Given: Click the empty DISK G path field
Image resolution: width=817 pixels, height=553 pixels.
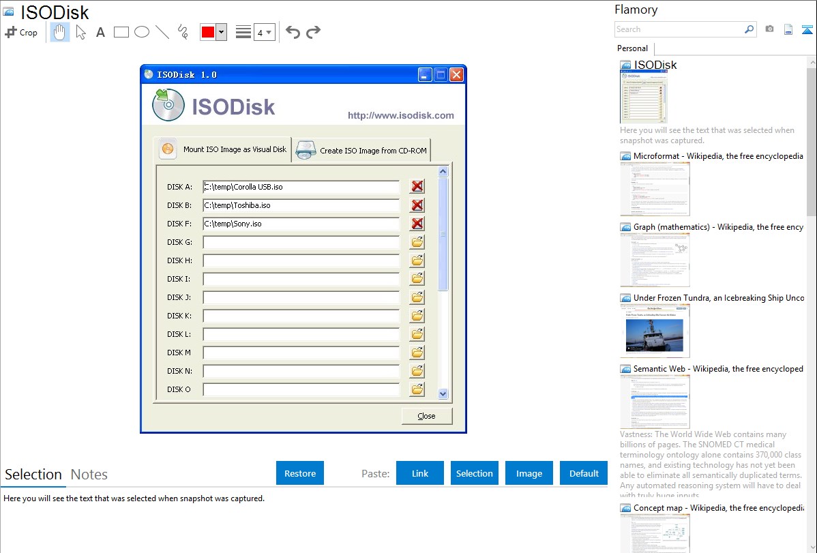Looking at the screenshot, I should click(301, 242).
